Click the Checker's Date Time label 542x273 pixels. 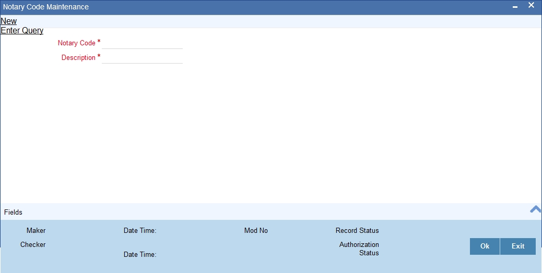coord(140,254)
